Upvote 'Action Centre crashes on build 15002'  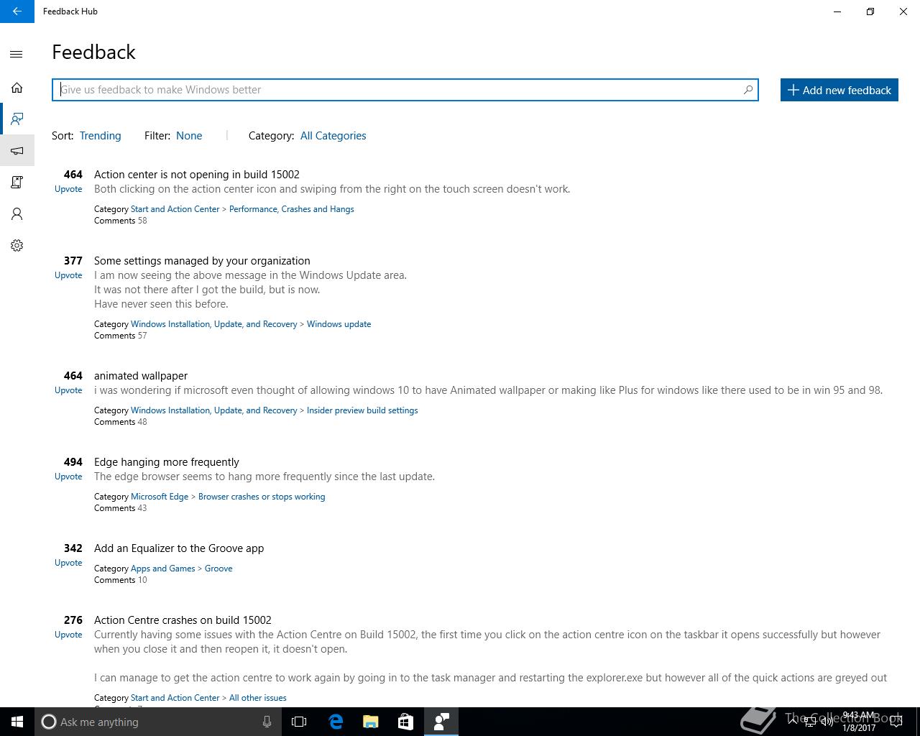click(x=68, y=635)
